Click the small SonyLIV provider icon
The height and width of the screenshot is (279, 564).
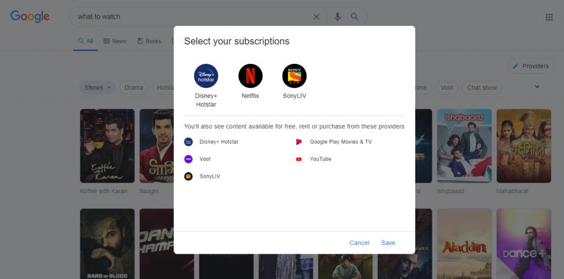[188, 176]
